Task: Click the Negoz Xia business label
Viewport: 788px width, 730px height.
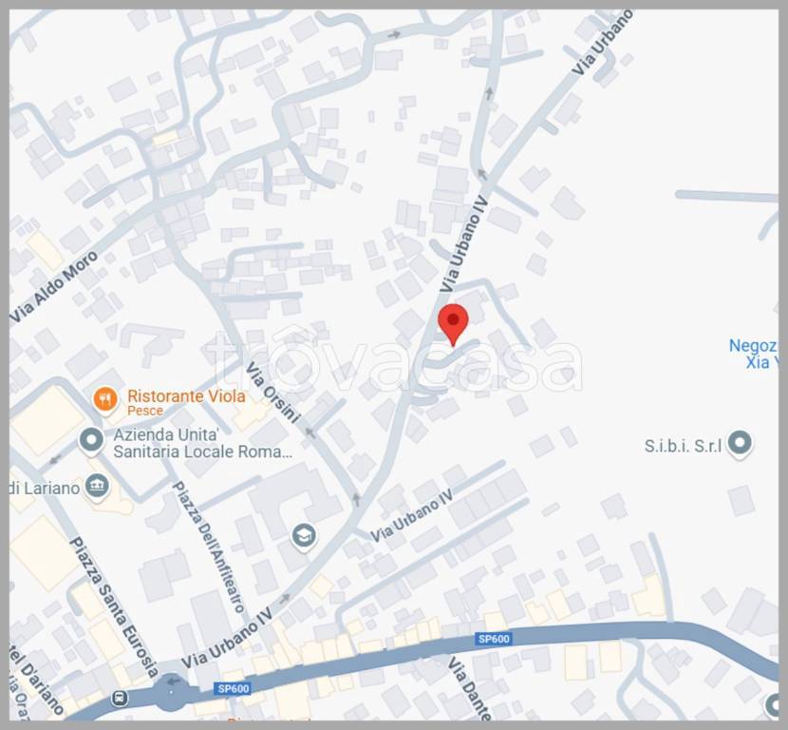Action: point(753,354)
